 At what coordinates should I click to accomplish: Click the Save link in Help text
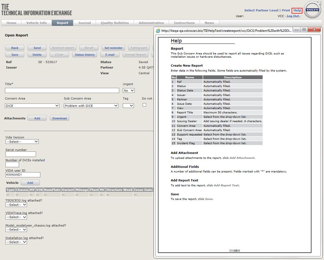[x=209, y=199]
